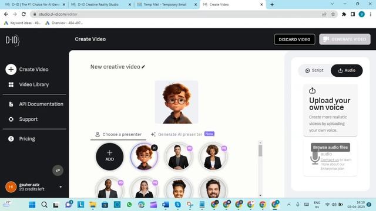
Task: Open File Explorer from taskbar
Action: pos(93,205)
